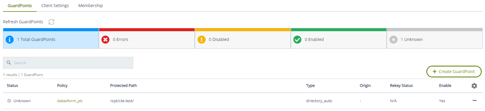This screenshot has height=111, width=485.
Task: Filter by 1 Total GuardPoints tile
Action: click(51, 38)
